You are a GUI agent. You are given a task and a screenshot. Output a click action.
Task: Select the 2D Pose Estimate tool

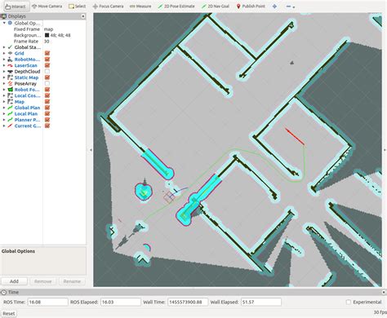click(x=176, y=6)
